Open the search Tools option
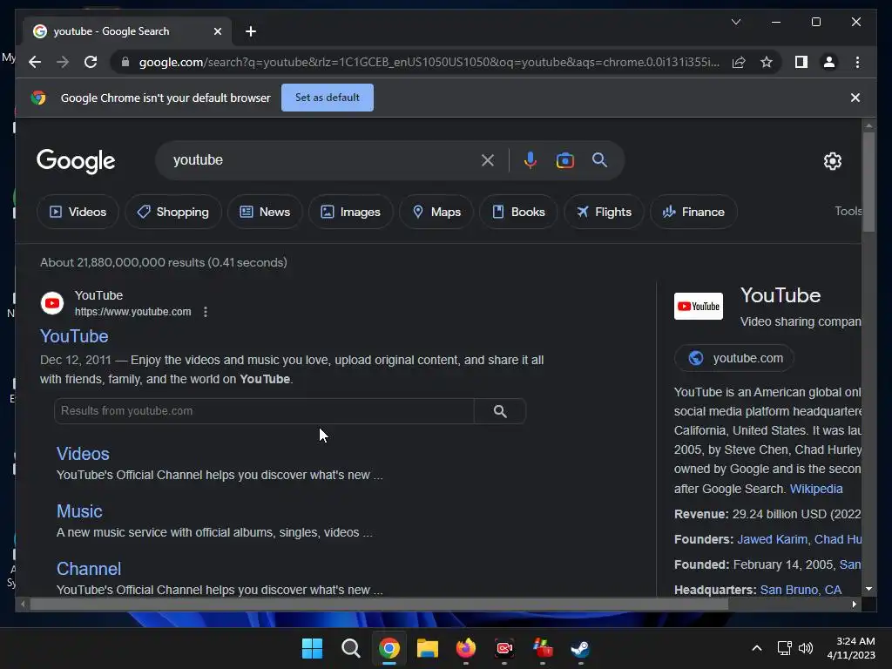Viewport: 892px width, 669px height. pos(848,211)
